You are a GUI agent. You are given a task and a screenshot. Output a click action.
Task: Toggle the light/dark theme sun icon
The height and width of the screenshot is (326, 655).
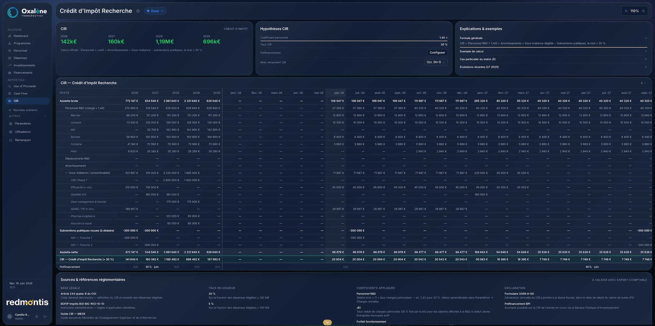tap(37, 316)
